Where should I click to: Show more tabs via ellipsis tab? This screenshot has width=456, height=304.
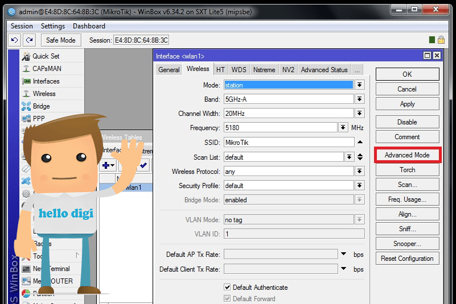point(357,70)
